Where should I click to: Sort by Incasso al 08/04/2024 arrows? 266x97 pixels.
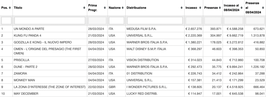coord(242,8)
